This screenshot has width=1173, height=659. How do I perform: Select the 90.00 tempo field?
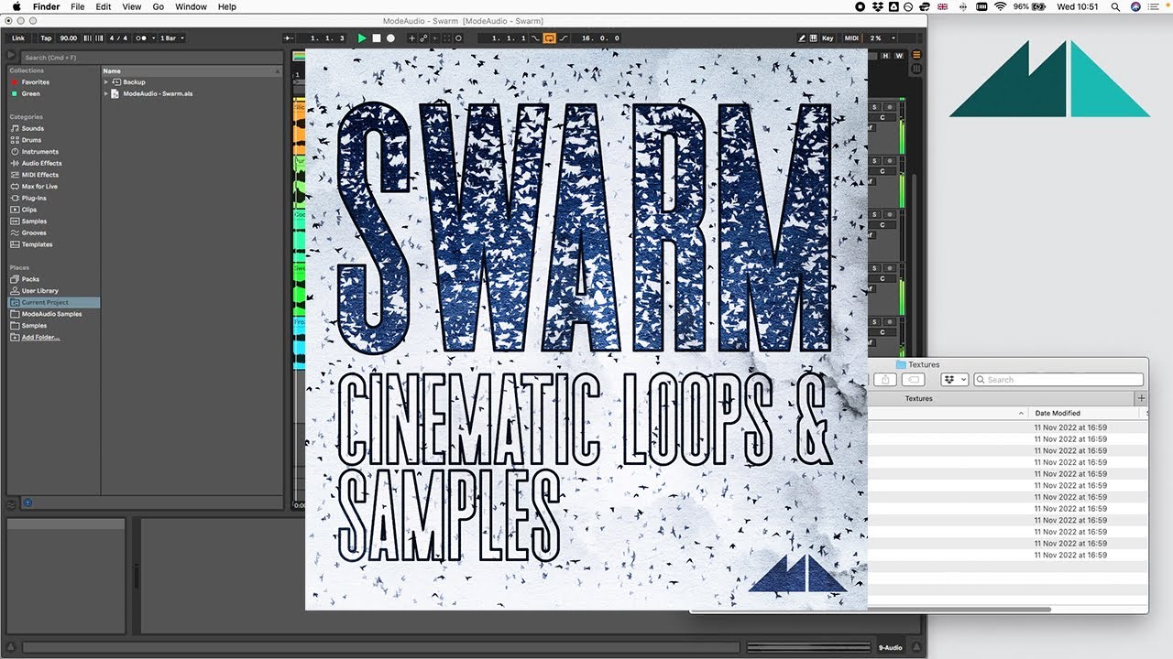pyautogui.click(x=69, y=38)
